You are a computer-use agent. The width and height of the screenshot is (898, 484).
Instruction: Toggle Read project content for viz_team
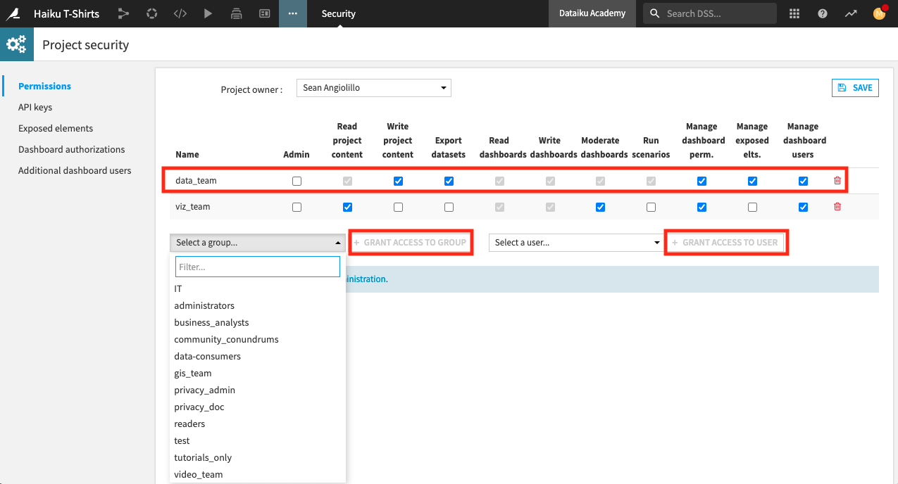(347, 207)
